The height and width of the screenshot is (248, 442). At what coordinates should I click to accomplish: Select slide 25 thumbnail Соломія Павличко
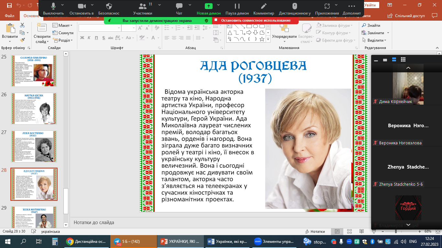34,71
